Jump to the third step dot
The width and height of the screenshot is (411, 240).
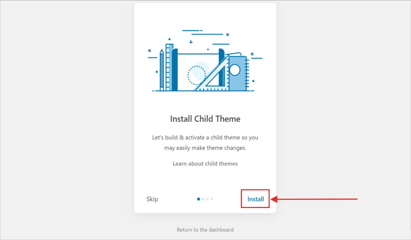tap(208, 199)
